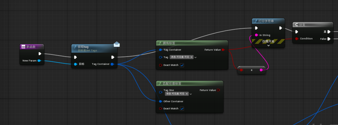Click the 获取tag Tag Container output pin
338x125 pixels.
click(112, 64)
